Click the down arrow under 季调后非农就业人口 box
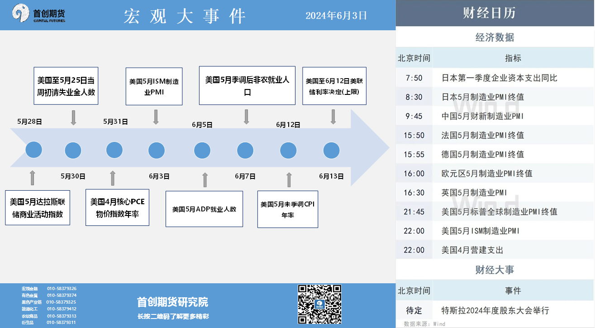 (247, 117)
